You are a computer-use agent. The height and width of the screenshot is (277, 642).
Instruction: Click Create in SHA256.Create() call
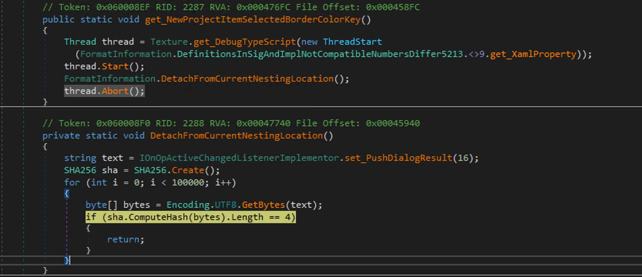click(x=188, y=170)
